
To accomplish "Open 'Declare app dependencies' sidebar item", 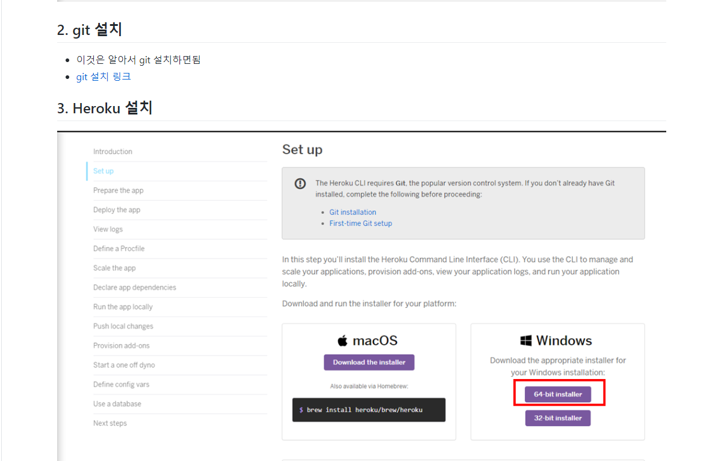I will (x=135, y=287).
